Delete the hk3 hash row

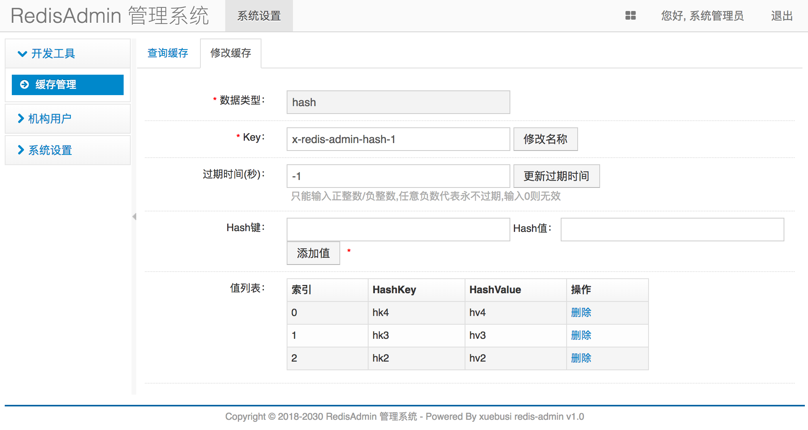pyautogui.click(x=581, y=335)
